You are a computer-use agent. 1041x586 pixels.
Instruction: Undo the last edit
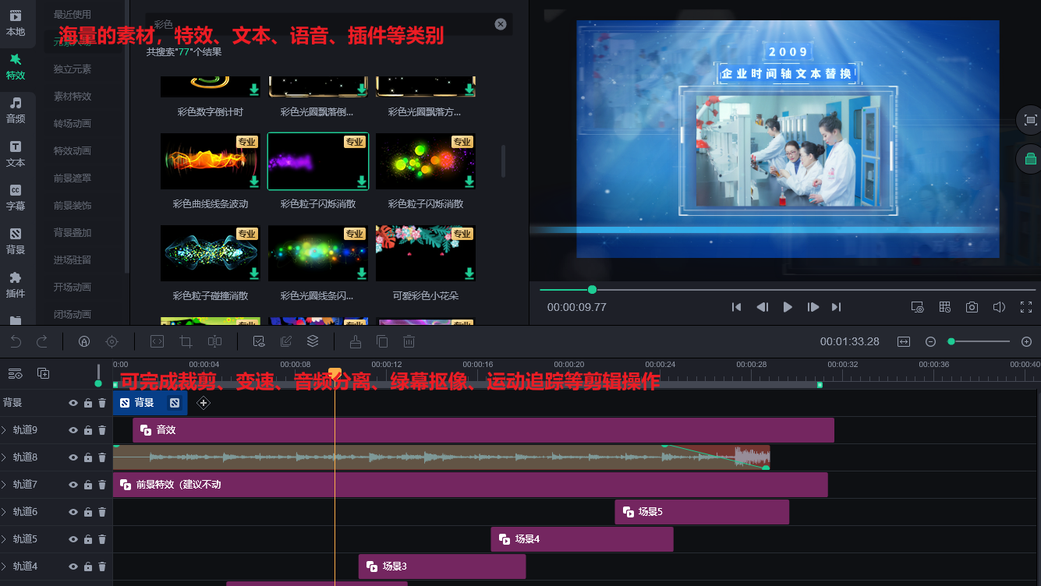coord(16,341)
